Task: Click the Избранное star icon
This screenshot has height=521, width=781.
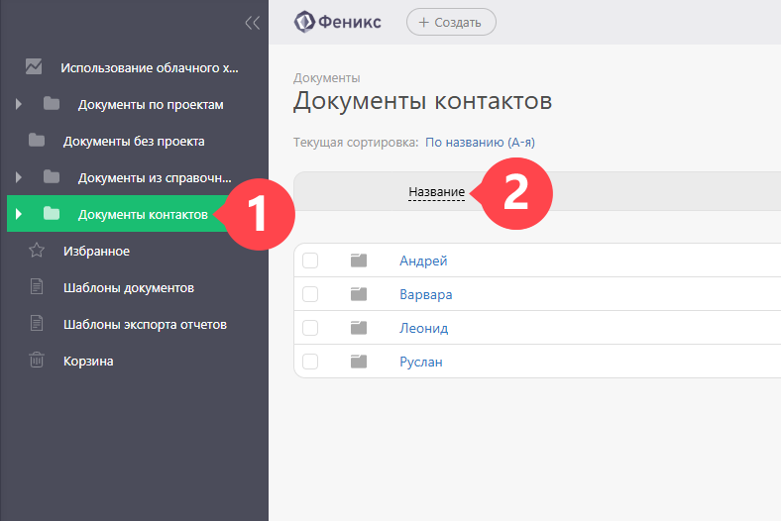Action: pyautogui.click(x=37, y=251)
